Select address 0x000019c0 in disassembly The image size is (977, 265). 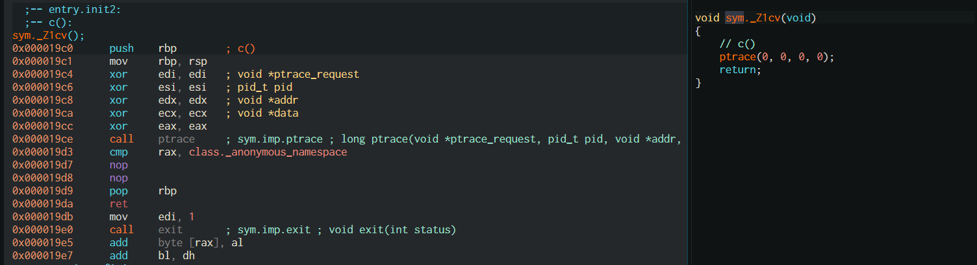[42, 49]
